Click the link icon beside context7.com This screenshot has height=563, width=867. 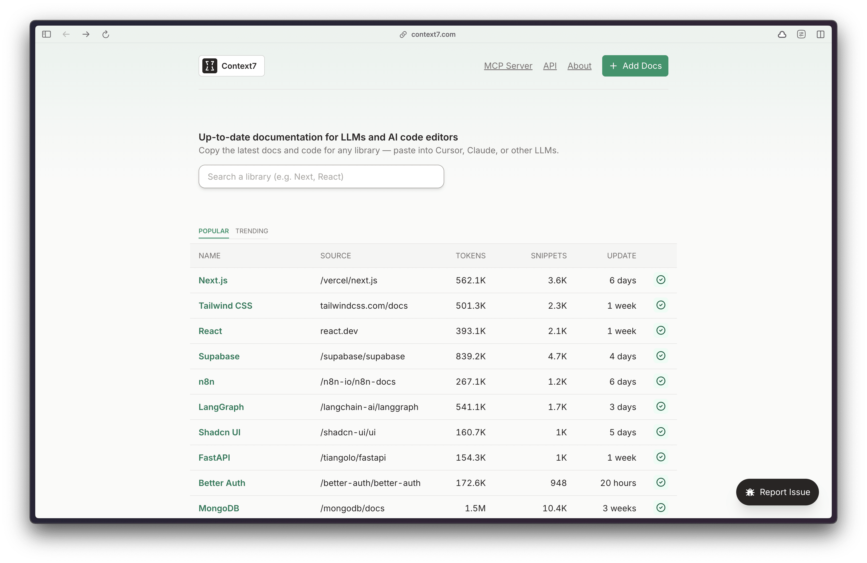click(403, 34)
